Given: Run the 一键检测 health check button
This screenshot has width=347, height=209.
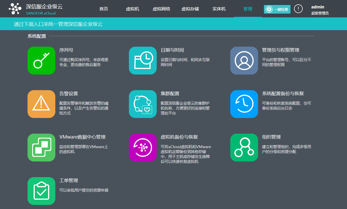Looking at the screenshot, I should click(x=277, y=9).
